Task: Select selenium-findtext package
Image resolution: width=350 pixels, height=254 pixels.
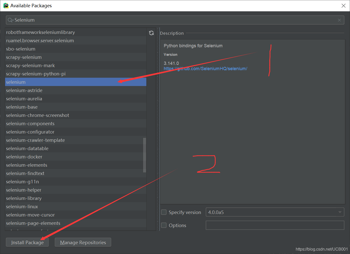Action: [x=76, y=173]
